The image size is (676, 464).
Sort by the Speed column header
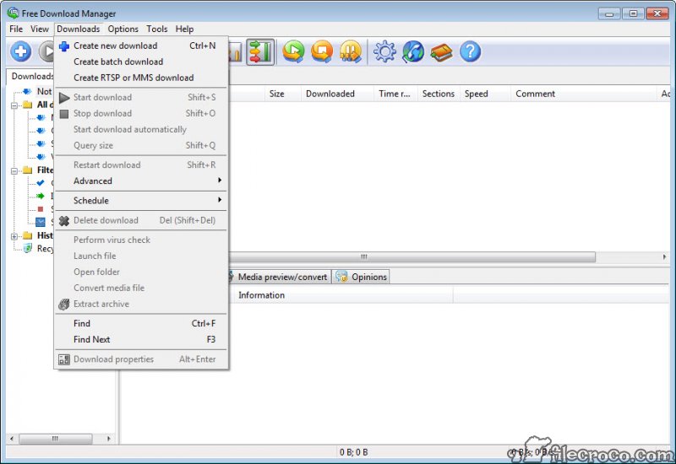pyautogui.click(x=485, y=94)
